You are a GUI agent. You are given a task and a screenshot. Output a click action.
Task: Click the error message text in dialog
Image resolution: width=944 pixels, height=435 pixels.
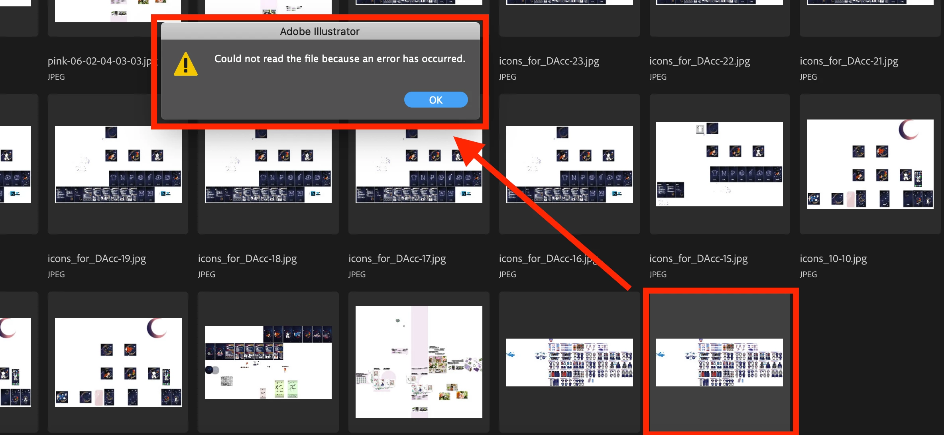pos(340,59)
